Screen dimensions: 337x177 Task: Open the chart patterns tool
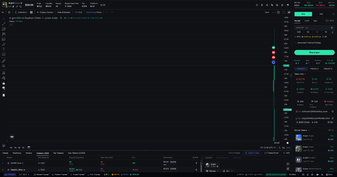tap(4, 34)
